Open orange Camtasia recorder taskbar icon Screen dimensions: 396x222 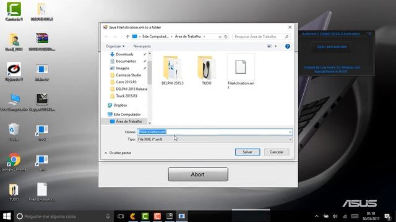[157, 216]
